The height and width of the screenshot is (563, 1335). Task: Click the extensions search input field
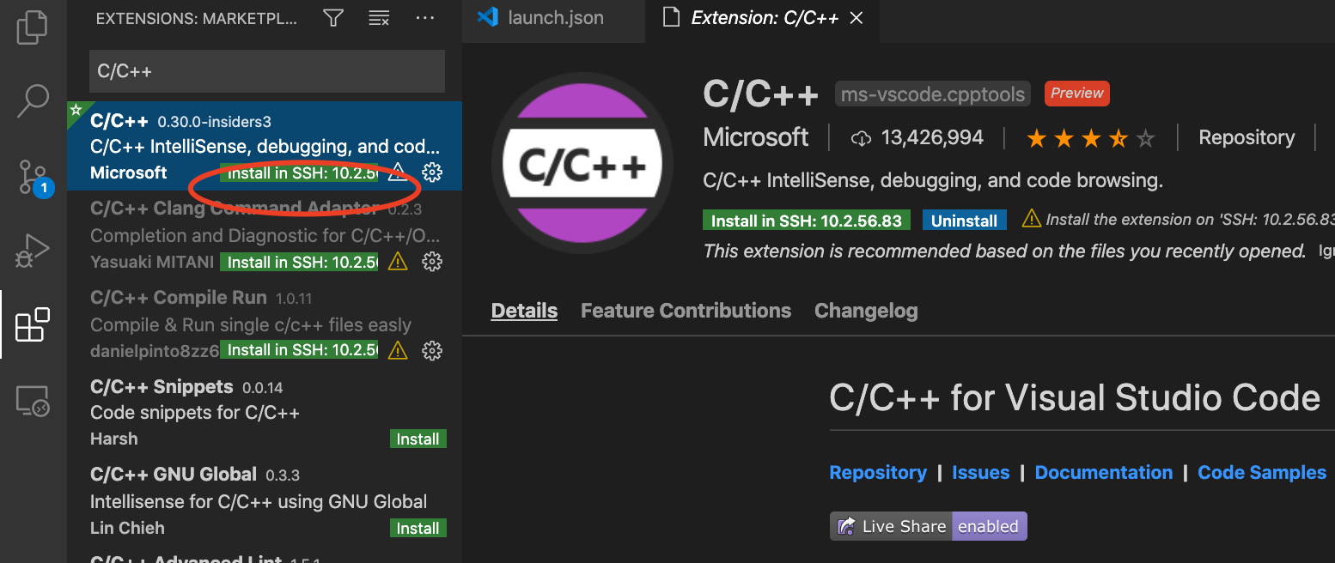[x=267, y=71]
